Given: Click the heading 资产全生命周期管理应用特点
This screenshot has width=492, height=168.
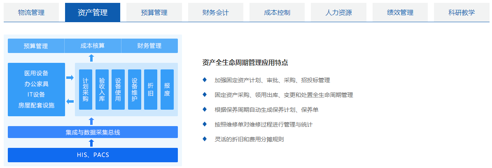Looking at the screenshot, I should coord(245,62).
